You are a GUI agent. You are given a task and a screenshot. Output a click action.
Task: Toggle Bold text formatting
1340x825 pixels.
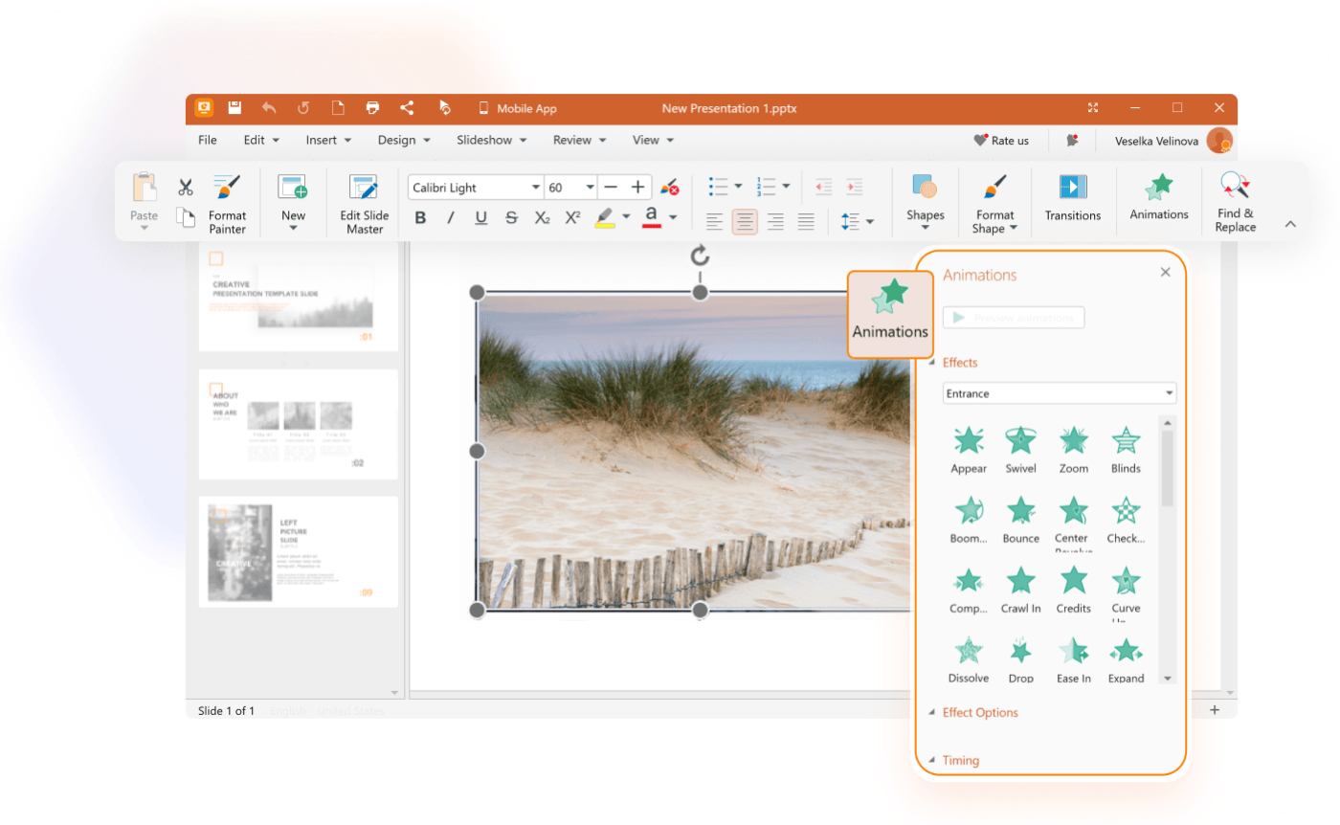420,218
